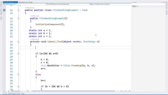Click the 'b++;' statement on line 36
Viewport: 168px width, 95px height.
point(43,80)
